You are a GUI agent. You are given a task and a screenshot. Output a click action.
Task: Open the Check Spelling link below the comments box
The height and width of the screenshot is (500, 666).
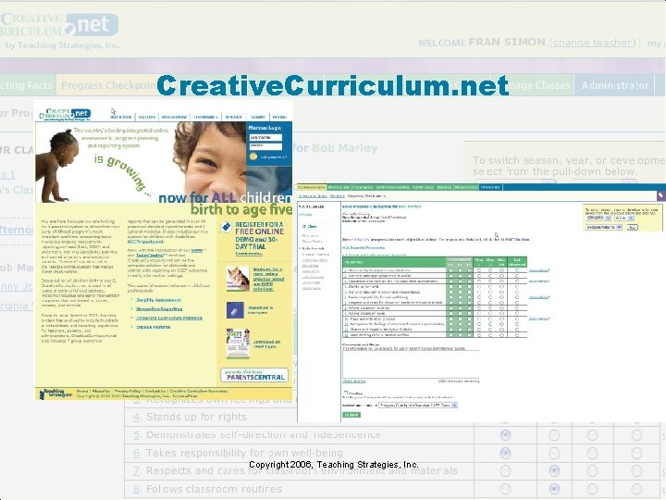pos(353,381)
